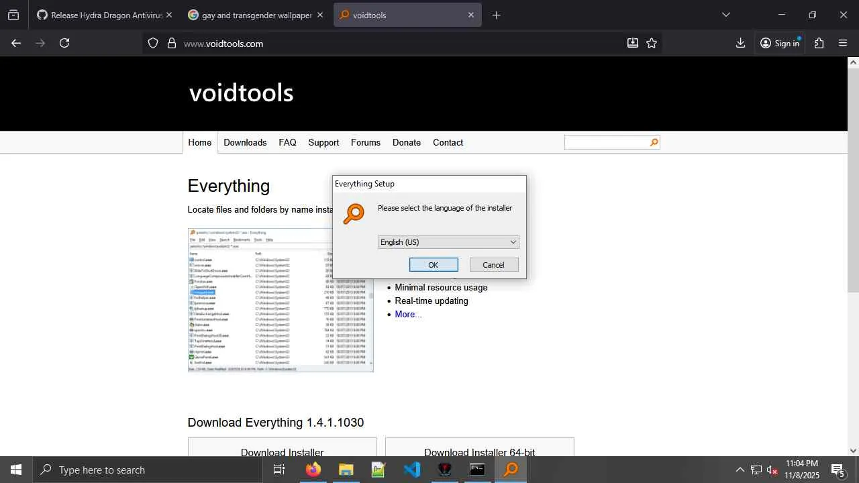
Task: Confirm language with the OK button
Action: [434, 265]
